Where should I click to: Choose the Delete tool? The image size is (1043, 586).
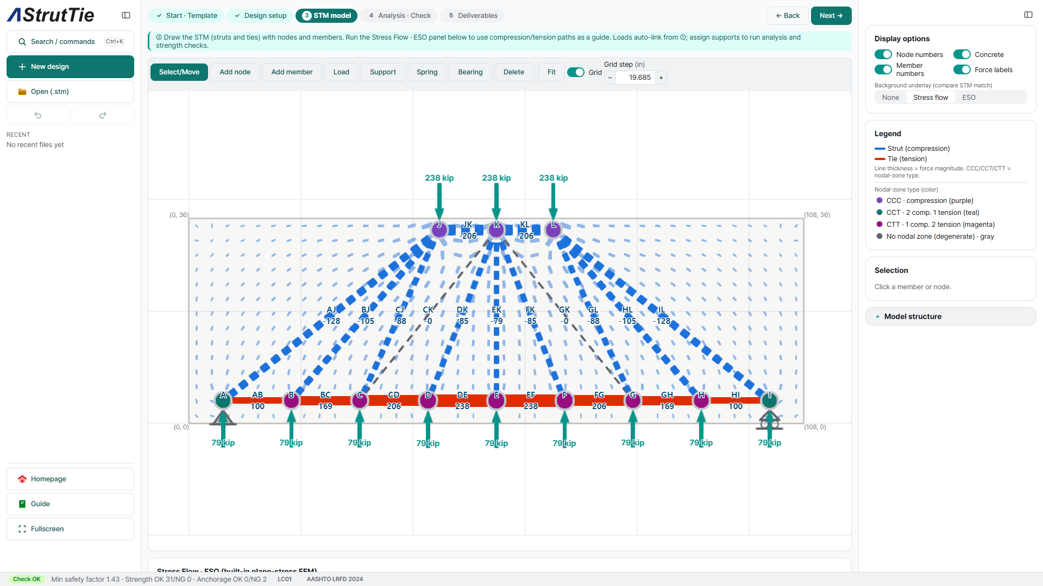[514, 72]
